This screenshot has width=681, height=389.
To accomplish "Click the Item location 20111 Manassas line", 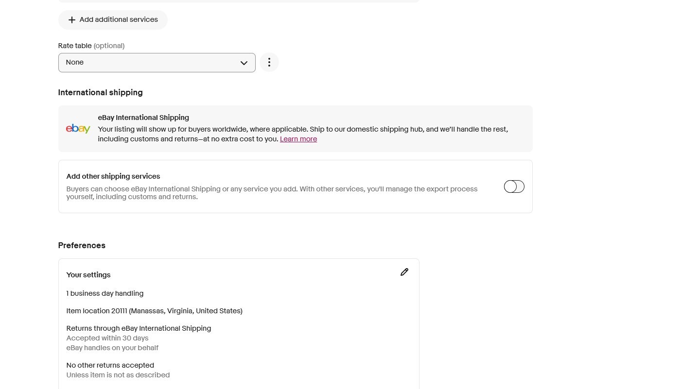I will point(154,311).
